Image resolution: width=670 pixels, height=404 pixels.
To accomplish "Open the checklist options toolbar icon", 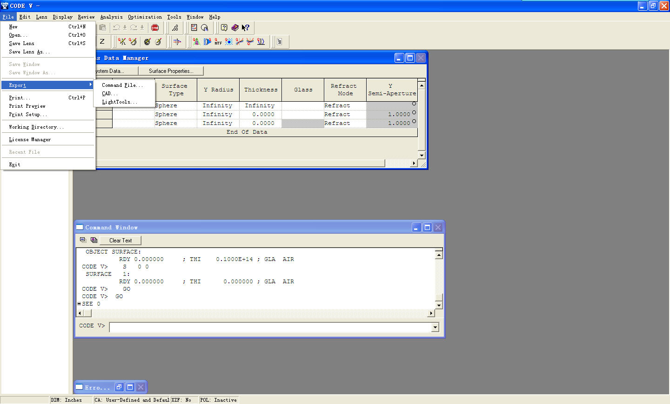I will tap(194, 28).
